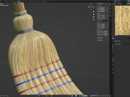Screen dimensions: 130x97
Task: Switch to the UV Editing workspace tab
Action: pyautogui.click(x=37, y=1)
